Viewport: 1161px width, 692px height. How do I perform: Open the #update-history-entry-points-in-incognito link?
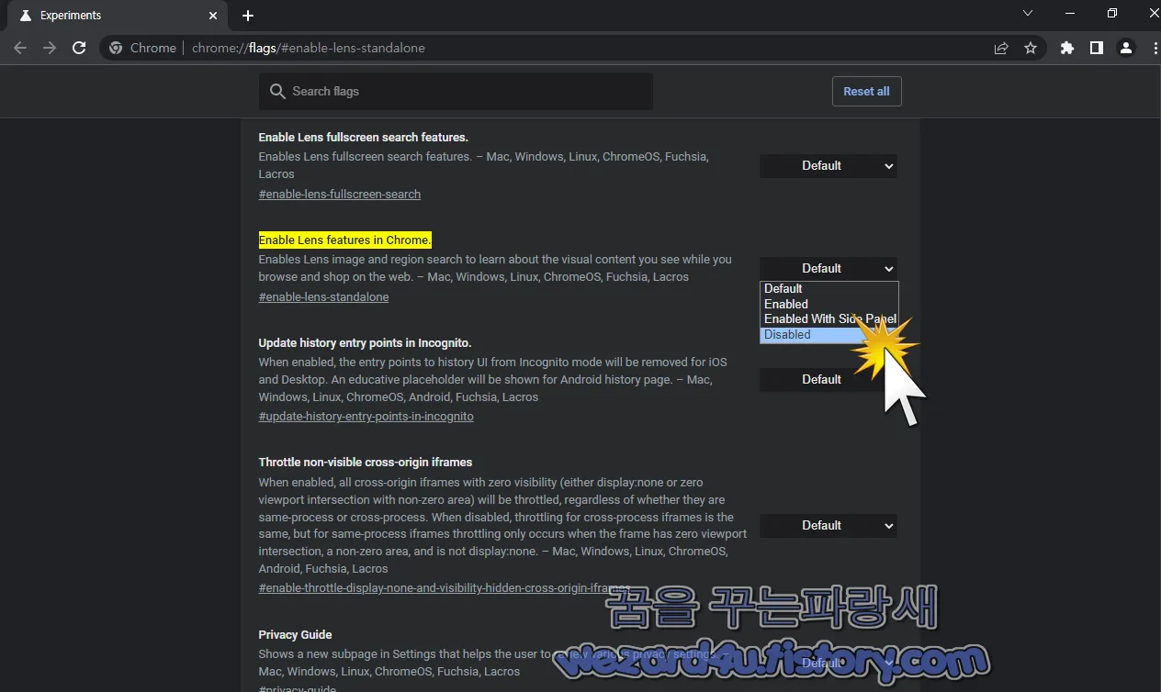click(x=366, y=416)
